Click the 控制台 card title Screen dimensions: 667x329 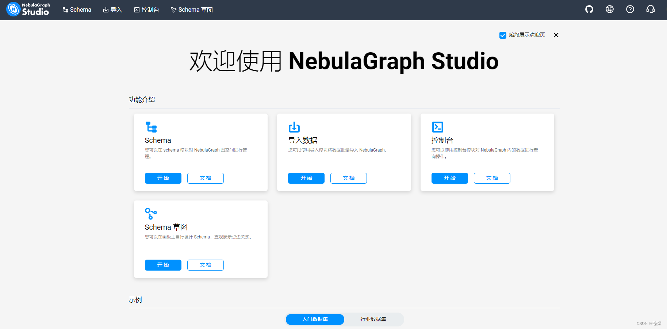442,140
